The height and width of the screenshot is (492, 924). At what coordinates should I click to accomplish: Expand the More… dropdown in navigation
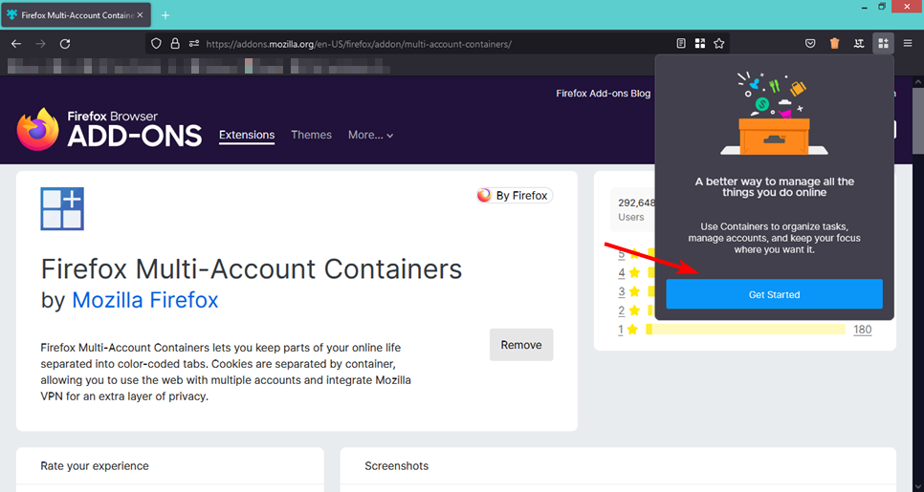(370, 135)
